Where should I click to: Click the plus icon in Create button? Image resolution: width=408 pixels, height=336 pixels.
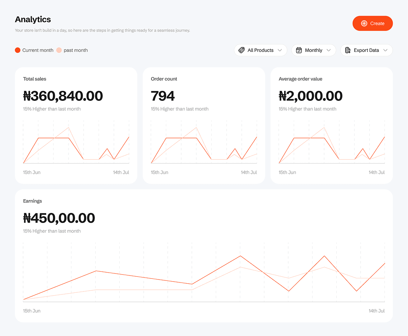click(364, 23)
